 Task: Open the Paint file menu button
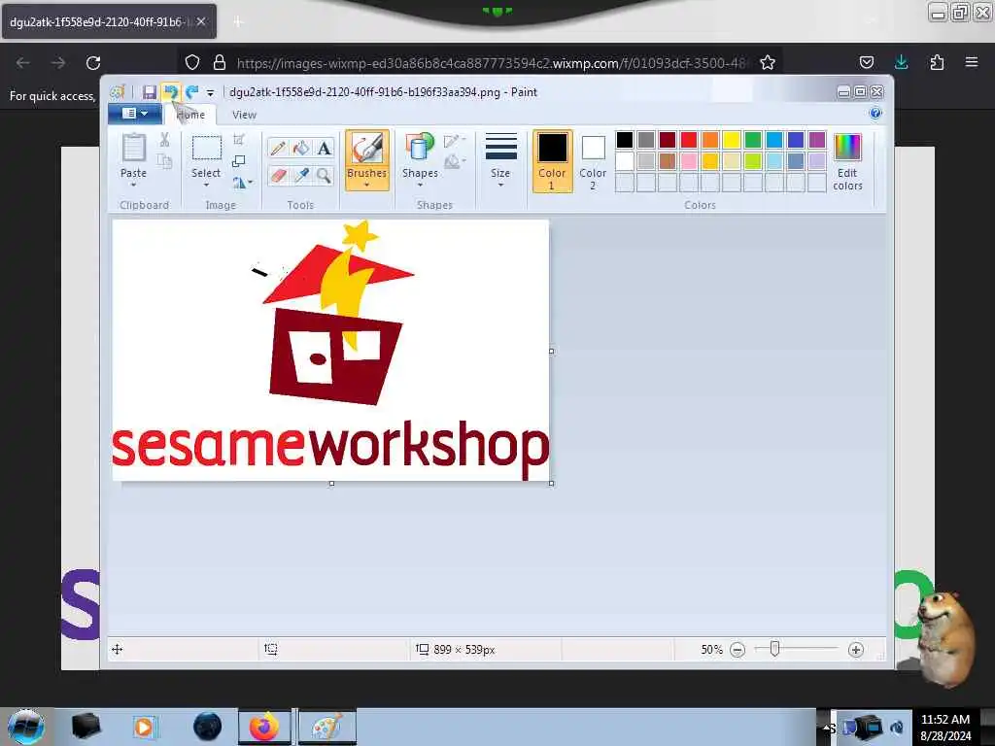[134, 114]
